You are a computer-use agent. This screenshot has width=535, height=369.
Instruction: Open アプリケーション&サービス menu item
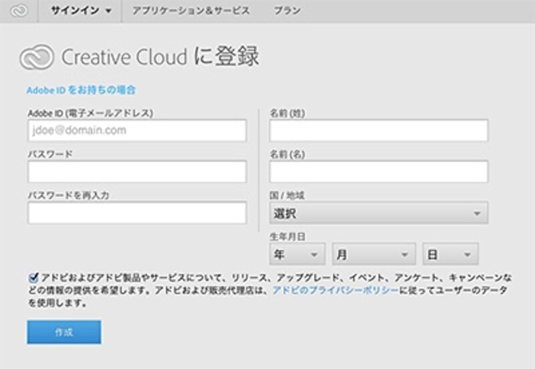point(191,11)
